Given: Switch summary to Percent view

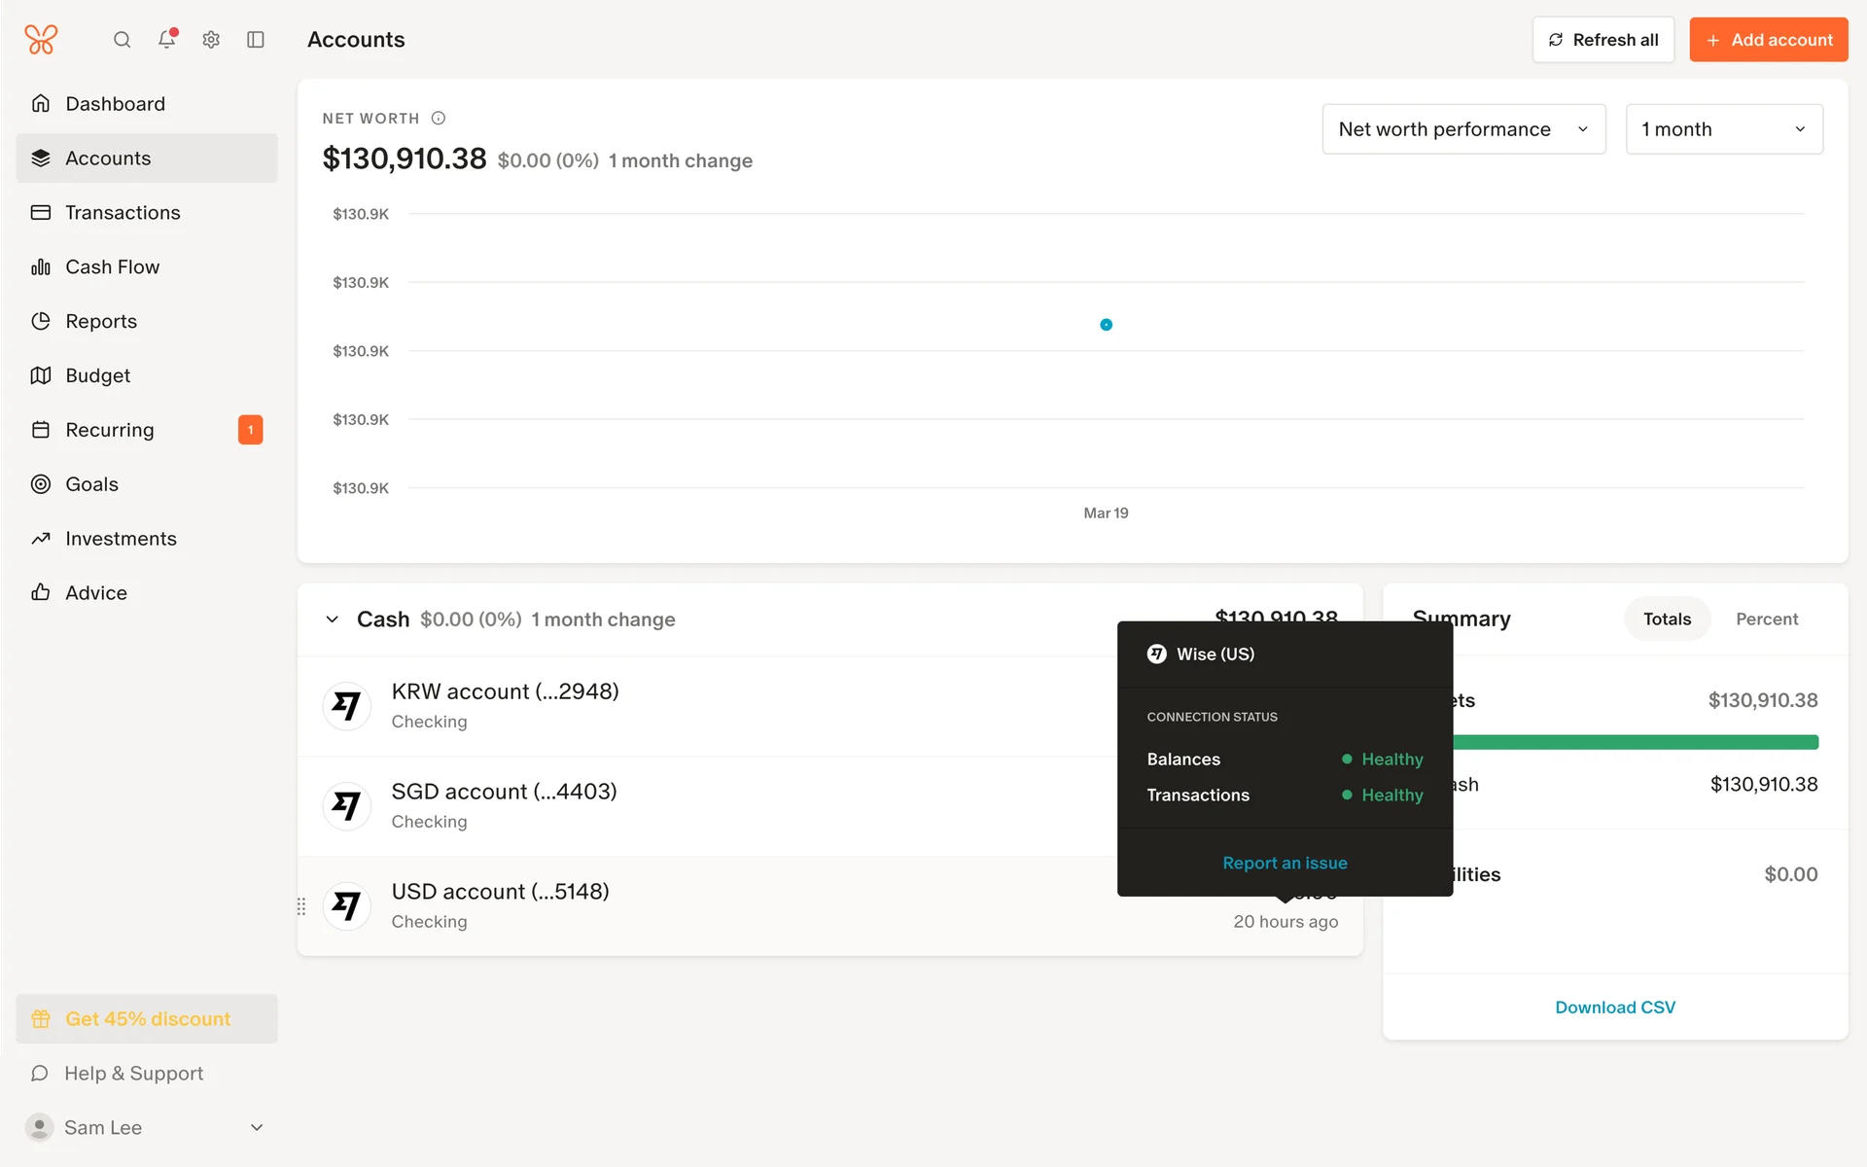Looking at the screenshot, I should pos(1767,619).
